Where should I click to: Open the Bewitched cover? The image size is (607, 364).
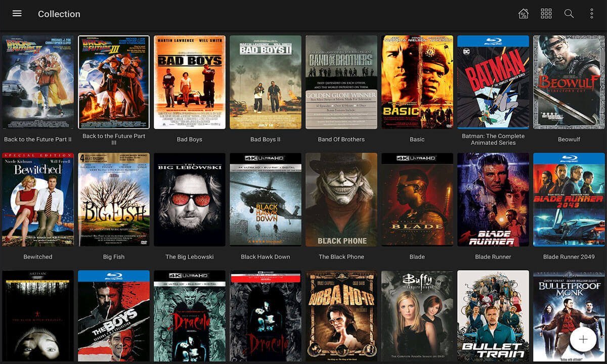(38, 199)
